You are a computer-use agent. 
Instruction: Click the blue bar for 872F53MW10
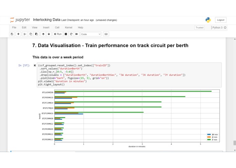[x=69, y=114]
